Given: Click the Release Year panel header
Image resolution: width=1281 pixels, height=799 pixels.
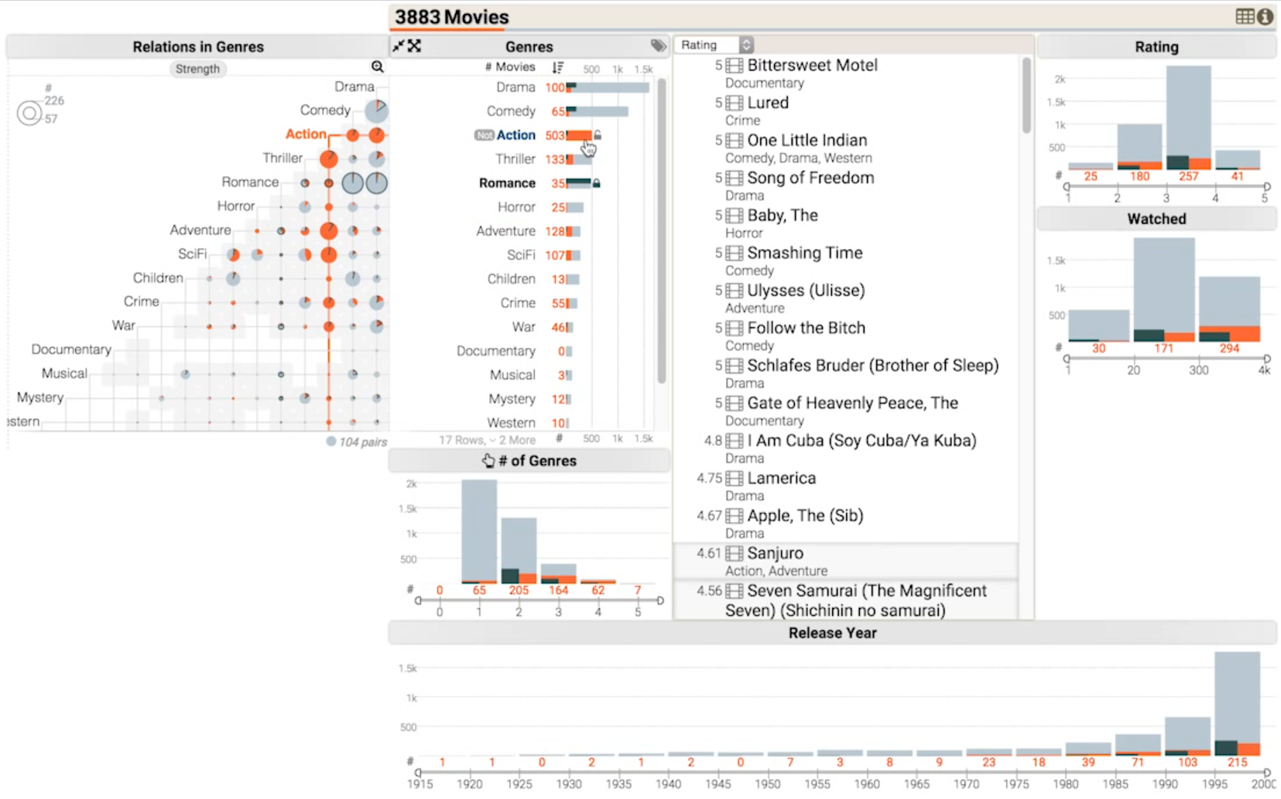Looking at the screenshot, I should (x=832, y=633).
